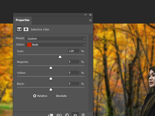Select the Absolute method option
This screenshot has height=116, width=155.
click(x=53, y=96)
